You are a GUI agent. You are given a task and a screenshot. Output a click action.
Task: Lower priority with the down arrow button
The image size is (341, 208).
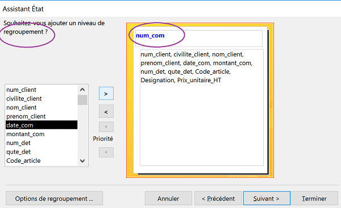106,152
